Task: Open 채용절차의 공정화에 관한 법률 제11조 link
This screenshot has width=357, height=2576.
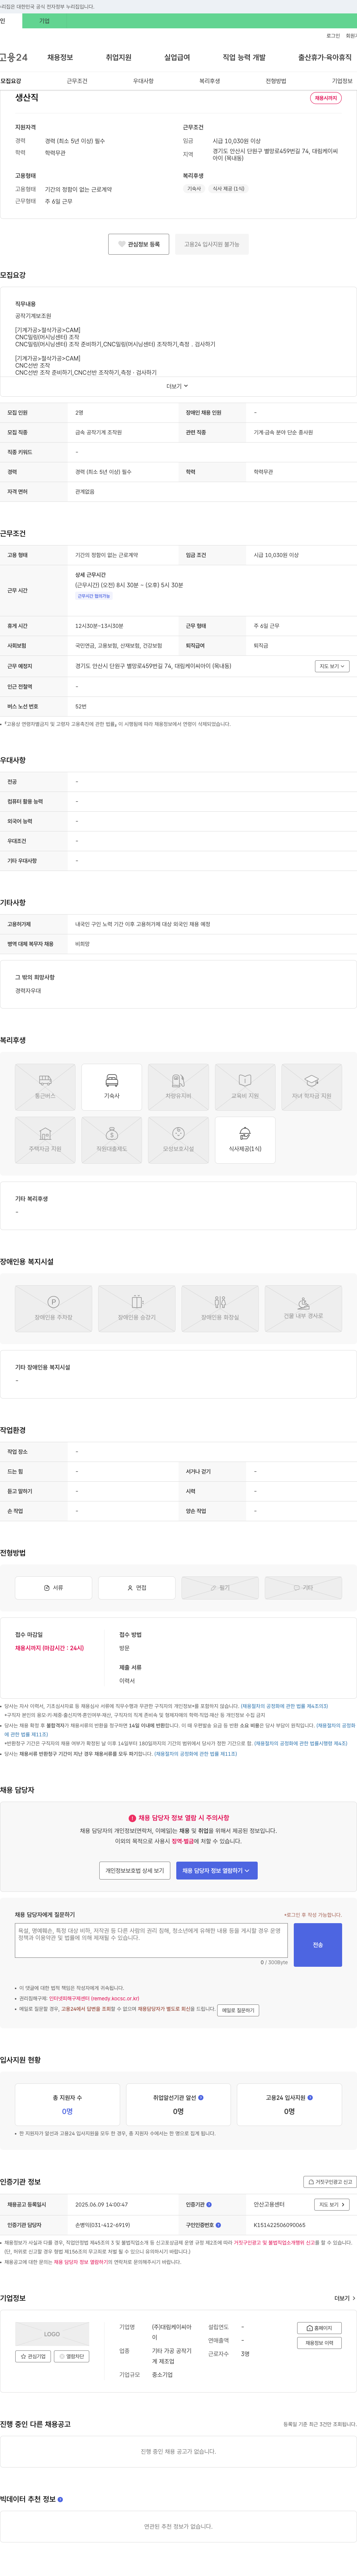Action: 196,1753
